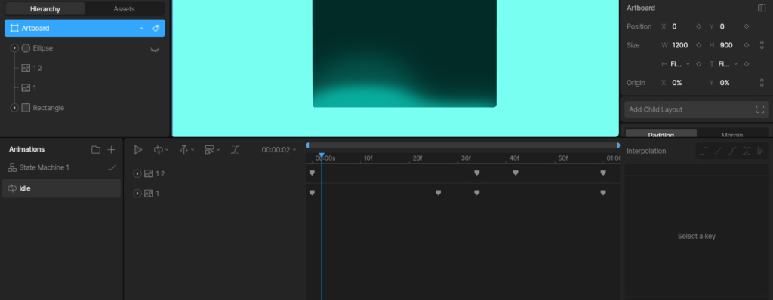Click the 40f keyframe on track '1 2'

[516, 173]
